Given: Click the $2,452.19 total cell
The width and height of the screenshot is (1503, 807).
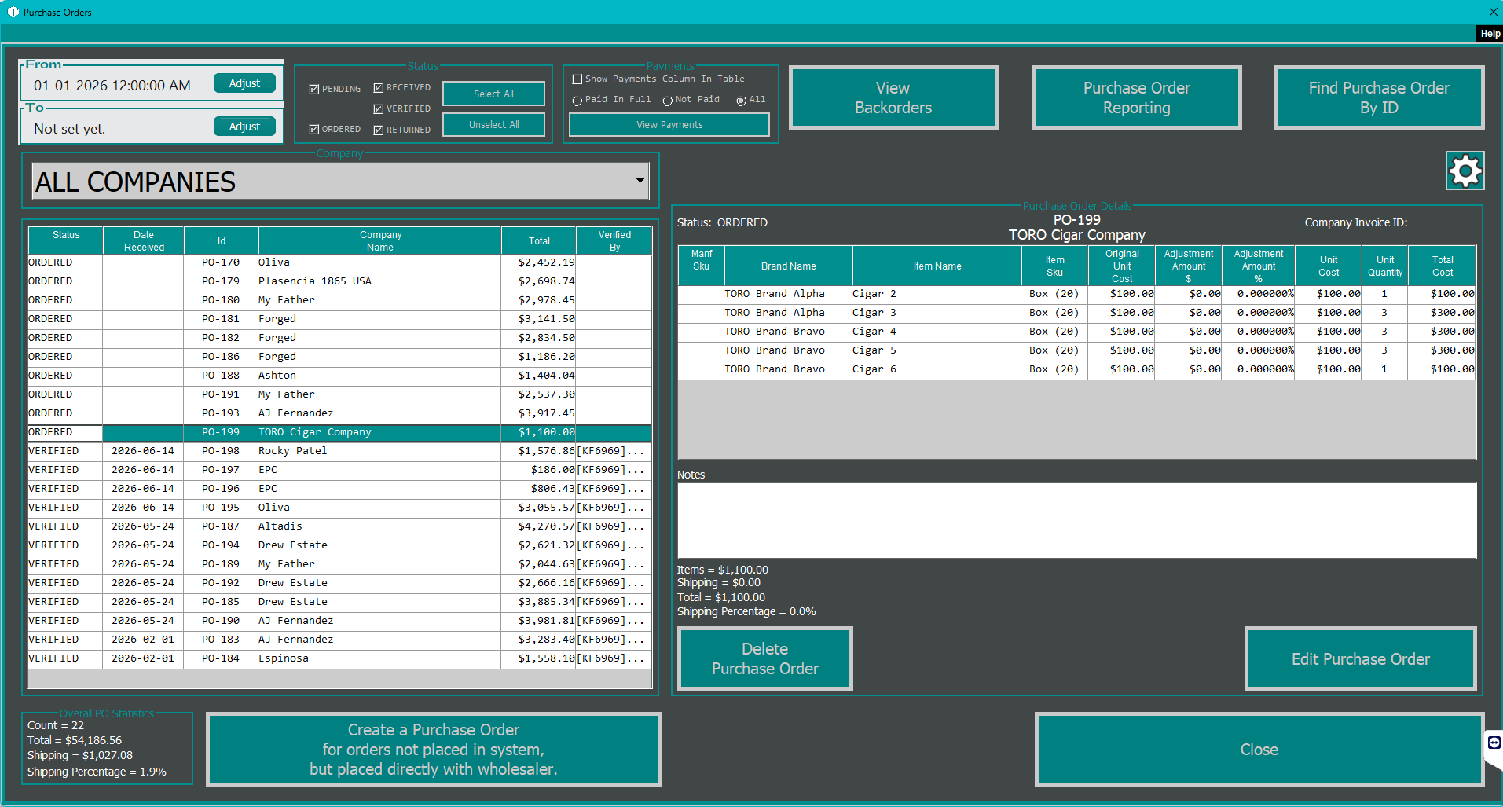Looking at the screenshot, I should (x=539, y=262).
